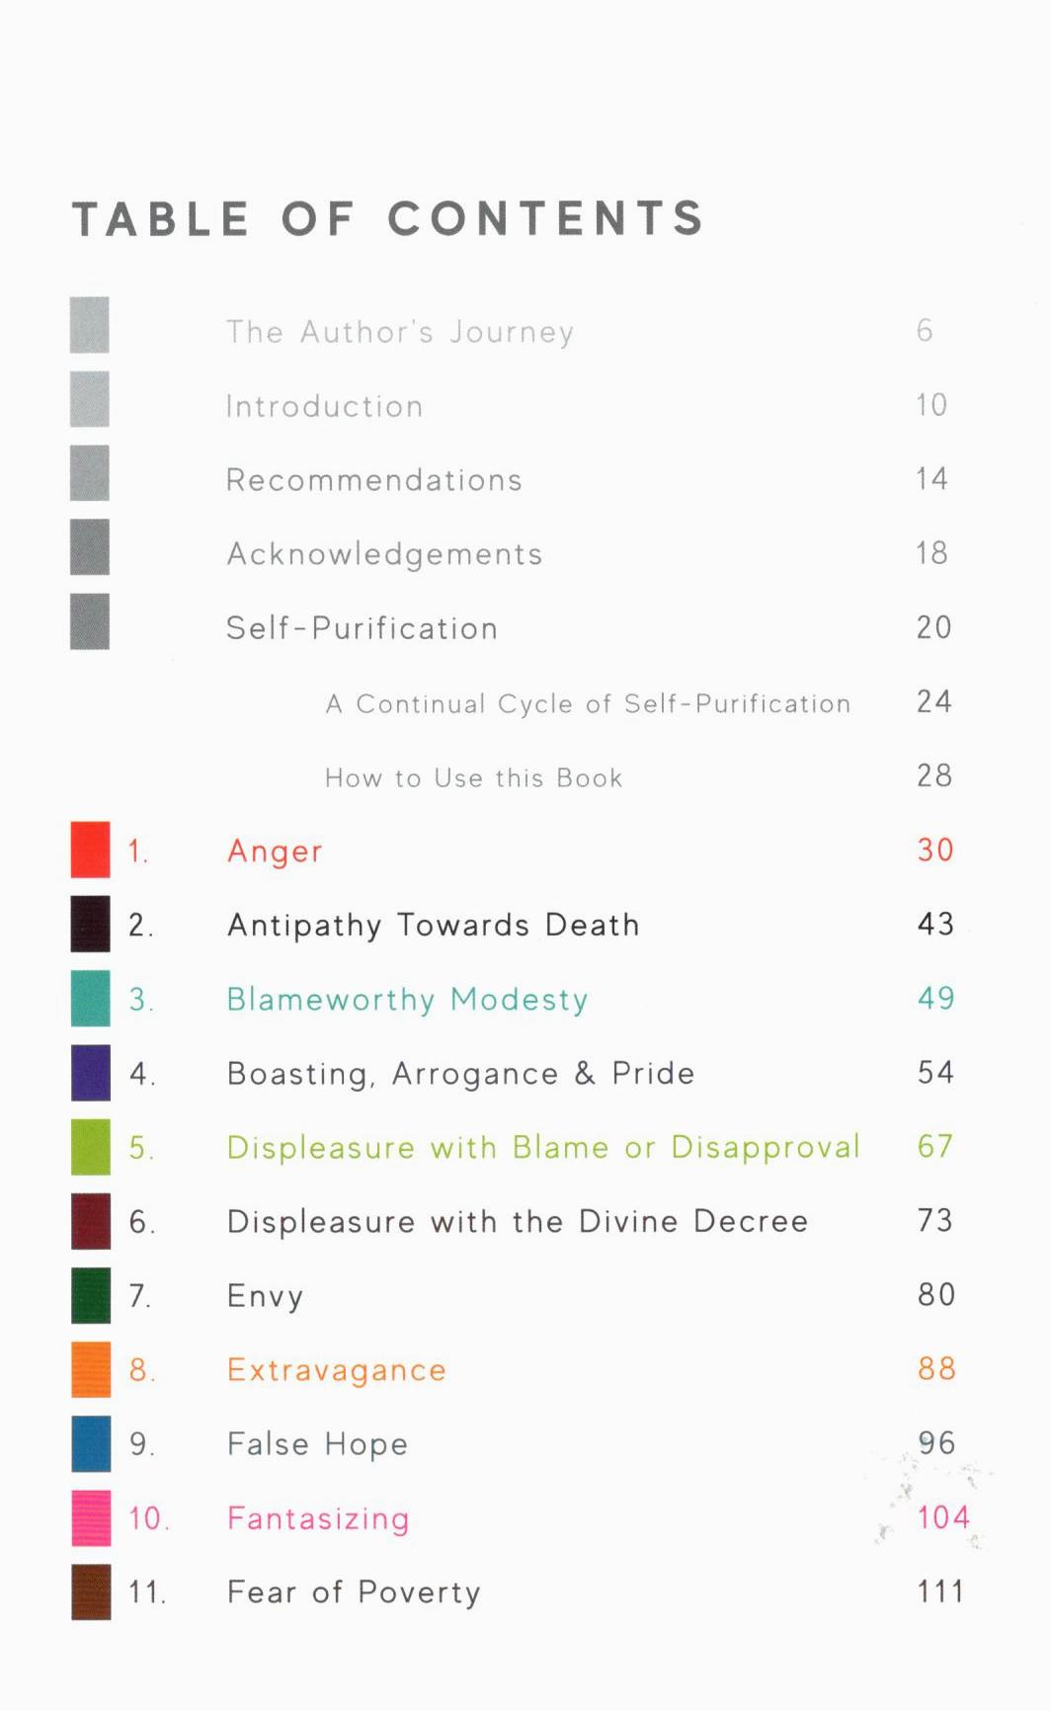Select the teal square for Blameworthy Modesty
This screenshot has height=1711, width=1051.
[90, 998]
